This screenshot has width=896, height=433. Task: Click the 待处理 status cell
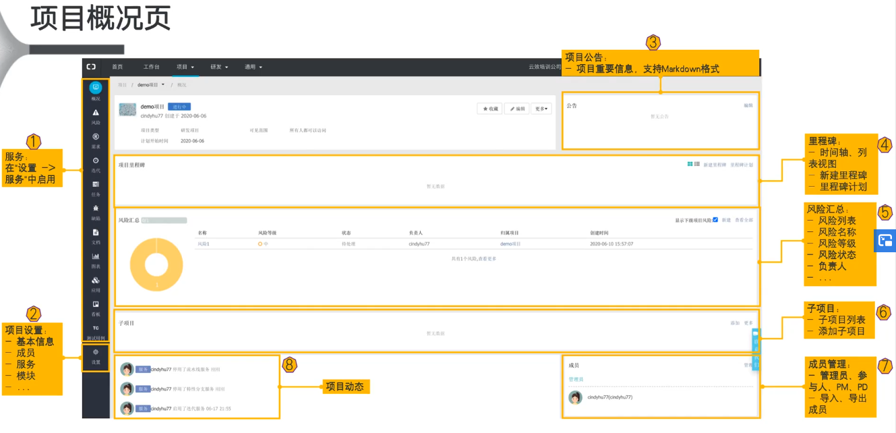tap(349, 244)
